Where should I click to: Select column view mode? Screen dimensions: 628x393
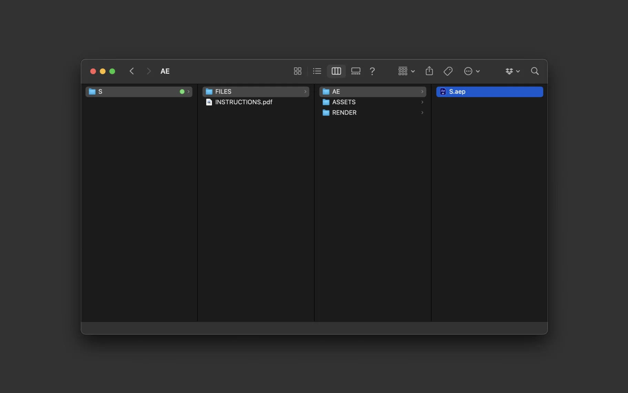336,71
